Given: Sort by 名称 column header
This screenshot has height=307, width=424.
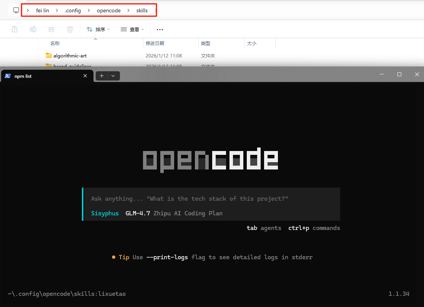Looking at the screenshot, I should click(x=55, y=44).
